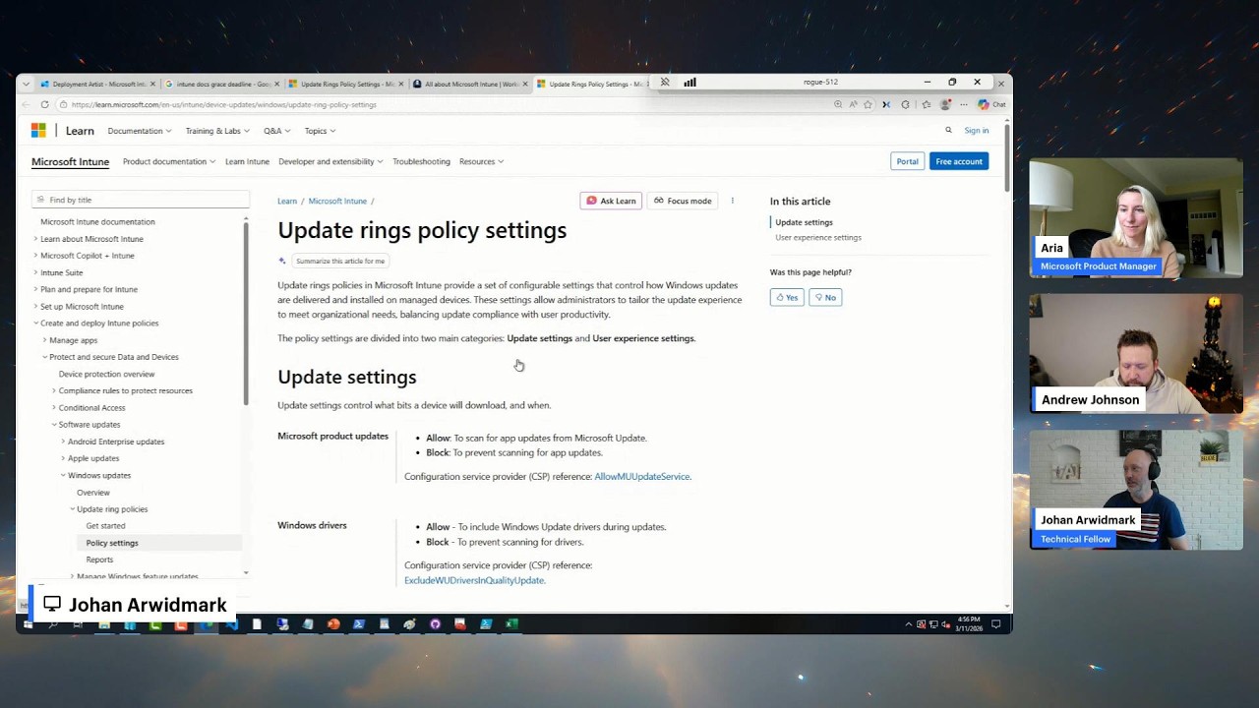
Task: Expand Android Enterprise updates node
Action: pos(63,442)
